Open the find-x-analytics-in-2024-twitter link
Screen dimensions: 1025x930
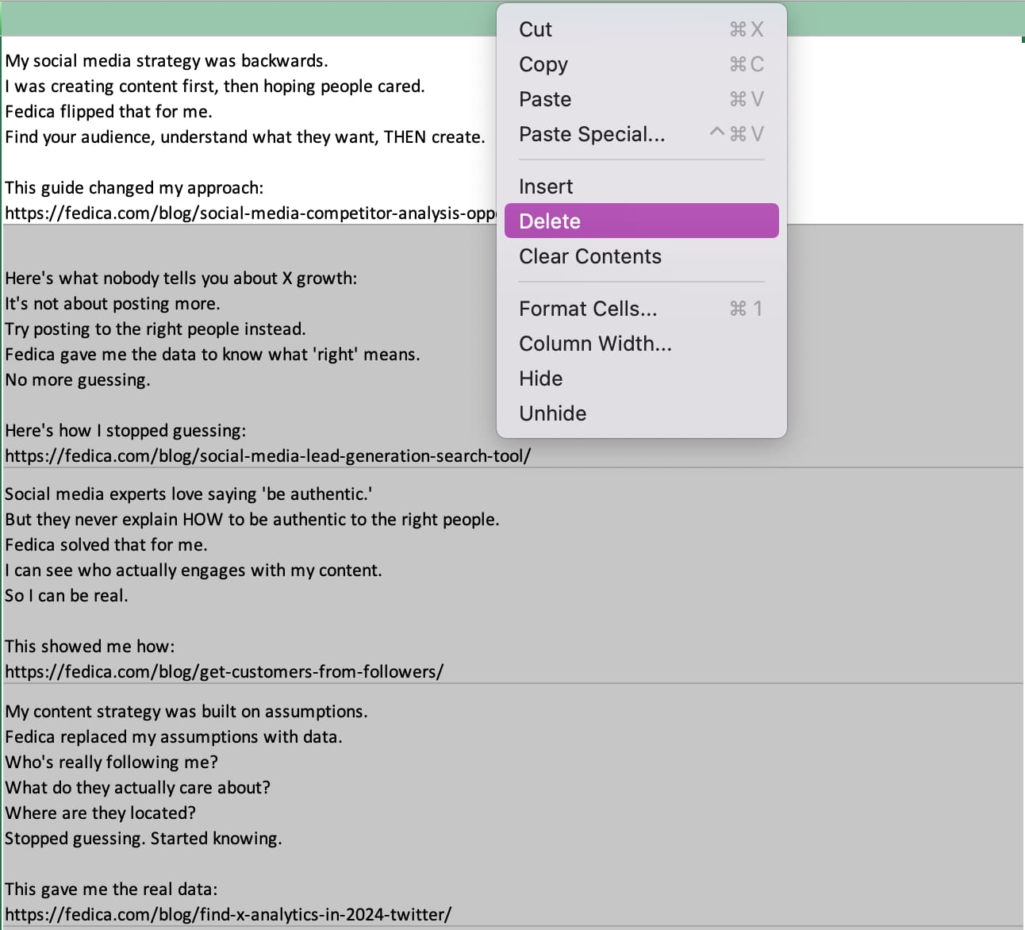coord(228,915)
